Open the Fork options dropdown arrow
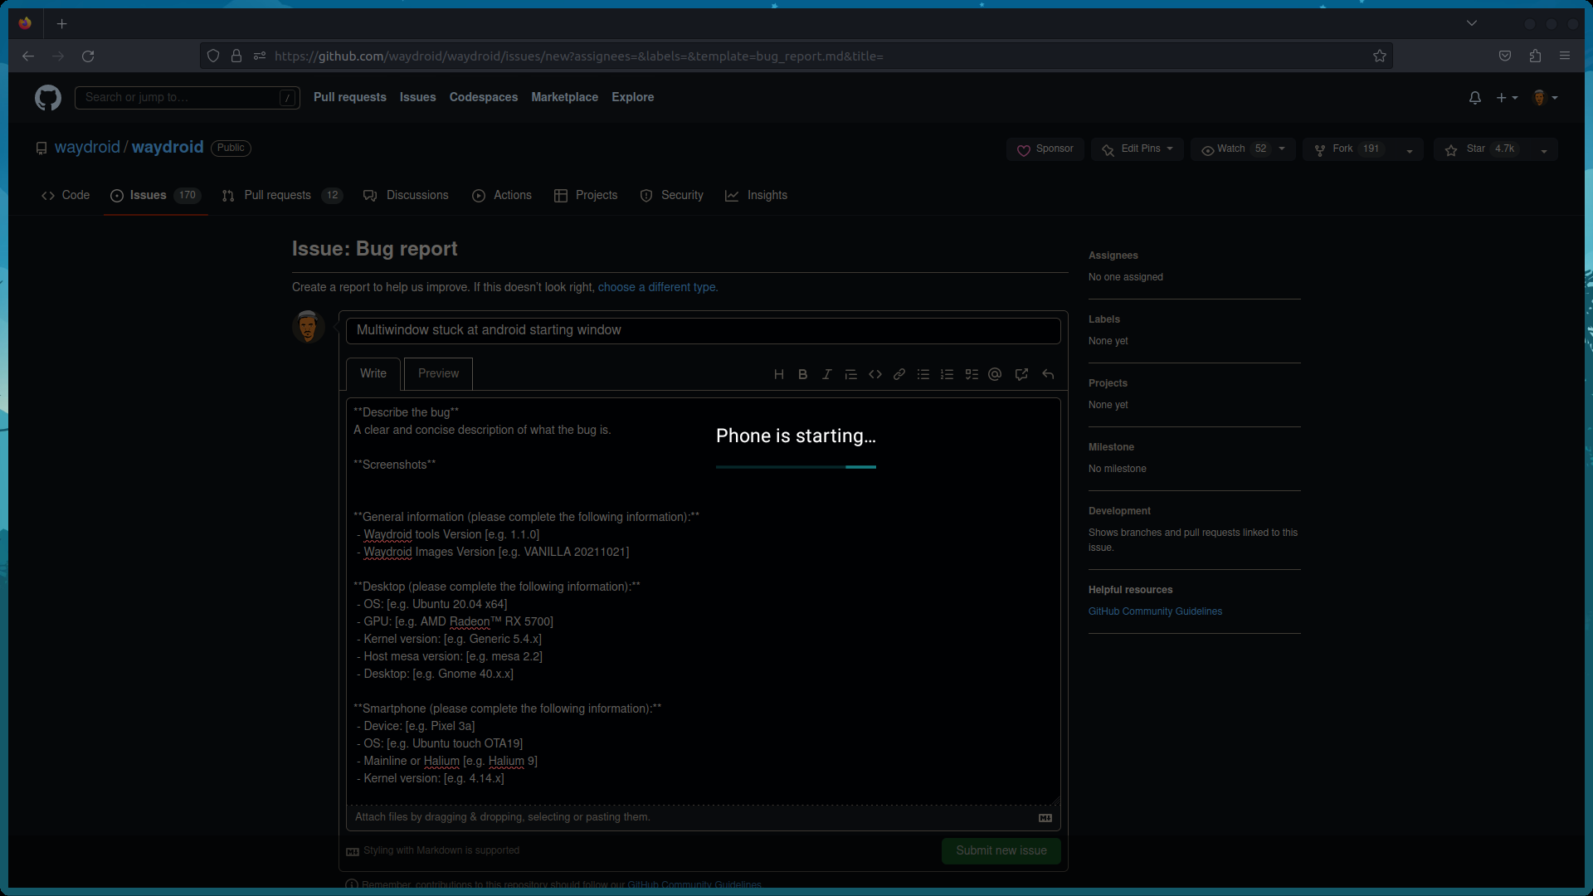1593x896 pixels. pos(1410,150)
